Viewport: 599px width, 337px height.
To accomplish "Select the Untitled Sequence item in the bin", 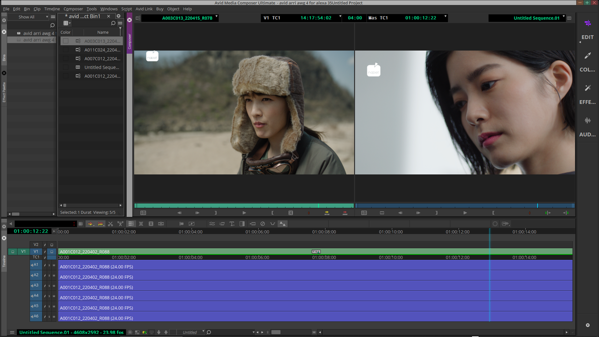I will [x=102, y=67].
